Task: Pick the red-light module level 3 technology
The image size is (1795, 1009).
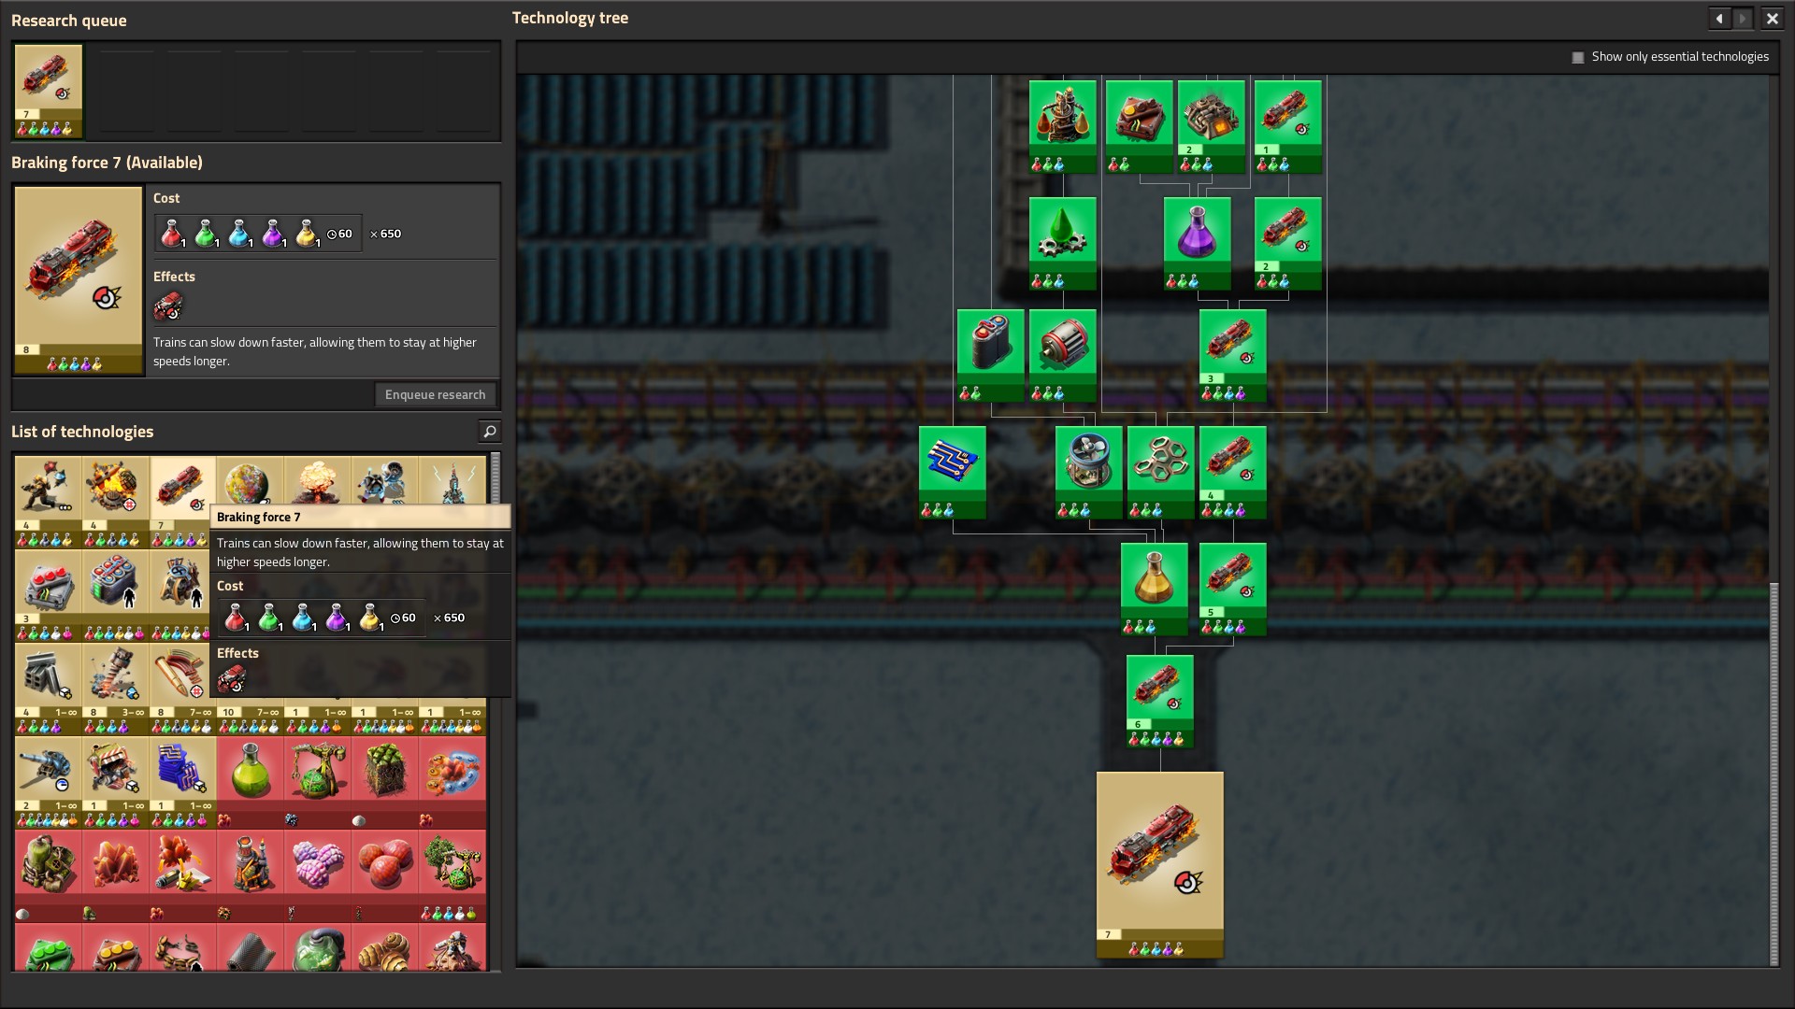Action: tap(49, 595)
